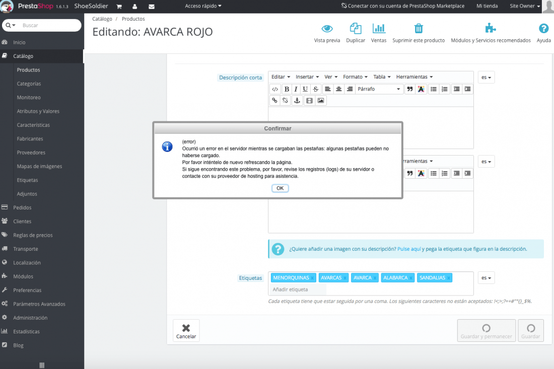The width and height of the screenshot is (554, 369).
Task: Open Mi tienda link in top bar
Action: [487, 6]
